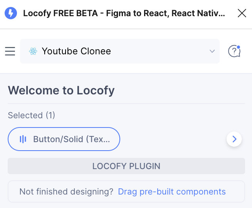The height and width of the screenshot is (208, 252).
Task: Click the pre-built components banner box
Action: point(126,191)
